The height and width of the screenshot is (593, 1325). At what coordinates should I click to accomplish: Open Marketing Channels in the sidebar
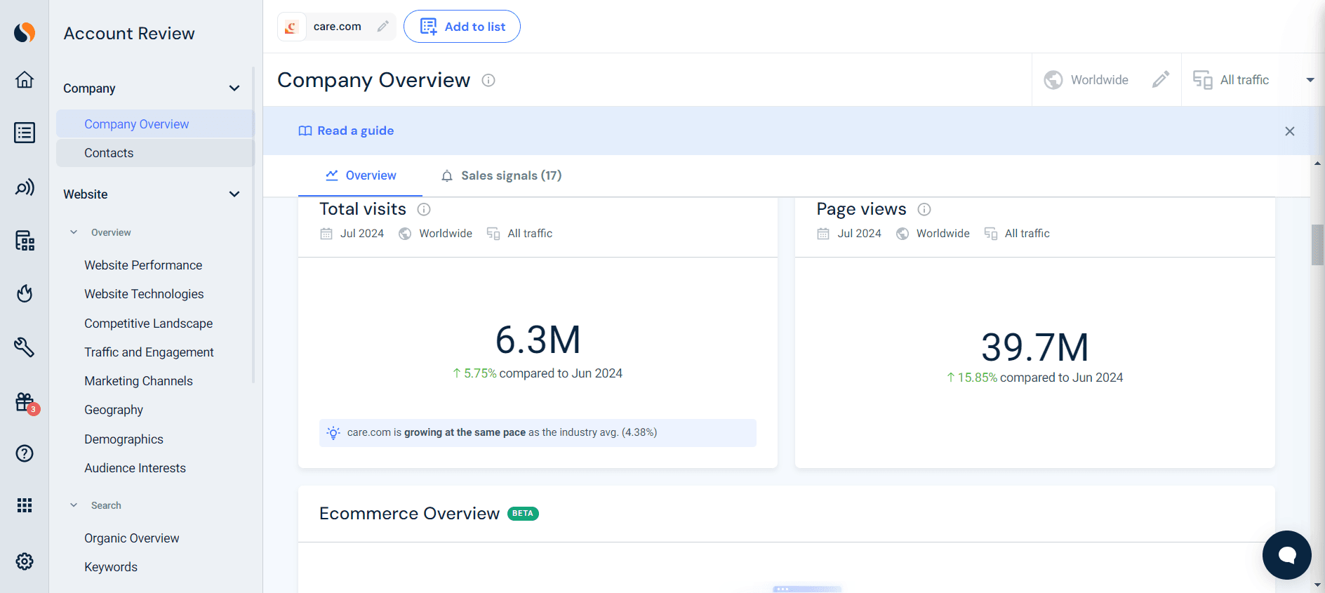(138, 381)
